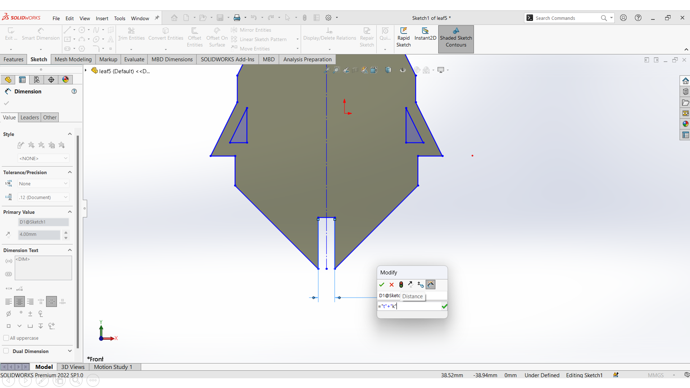Screen dimensions: 690x388
Task: Collapse the Primary Value section
Action: tap(70, 212)
